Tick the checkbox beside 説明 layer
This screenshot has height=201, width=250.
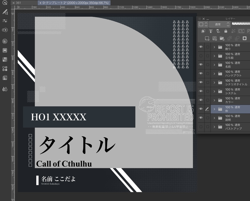[207, 118]
